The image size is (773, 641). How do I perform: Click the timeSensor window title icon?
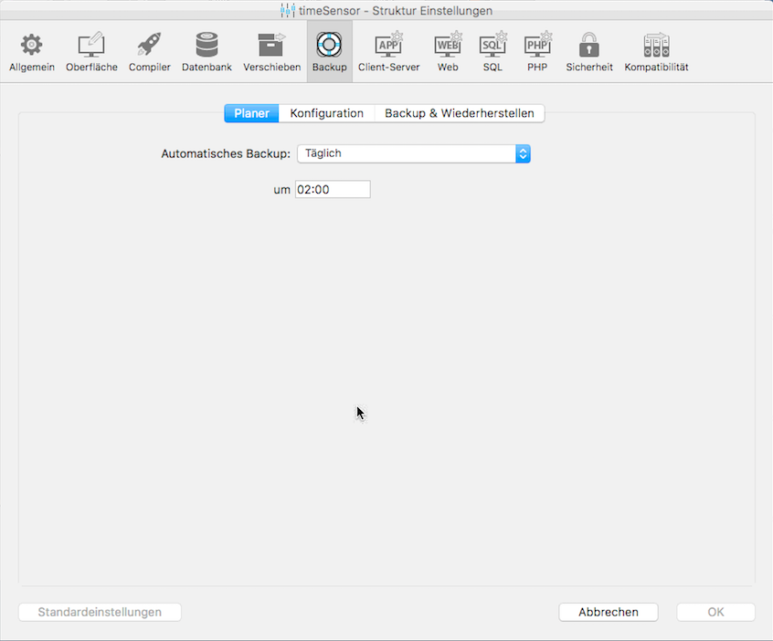coord(288,10)
